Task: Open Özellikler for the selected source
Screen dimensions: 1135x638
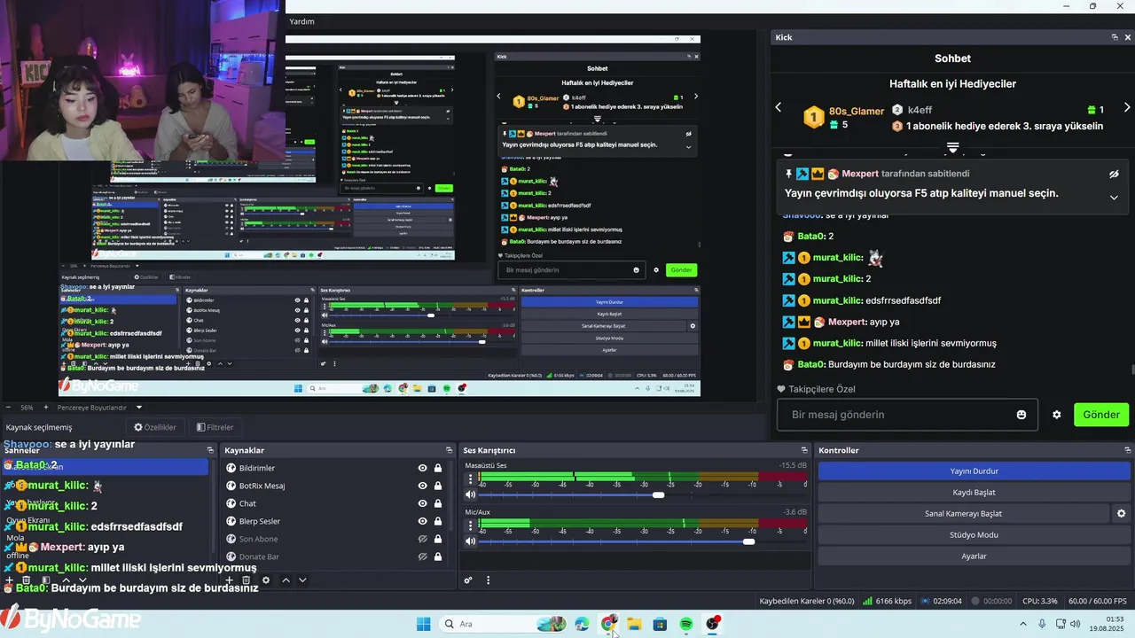Action: (x=154, y=427)
